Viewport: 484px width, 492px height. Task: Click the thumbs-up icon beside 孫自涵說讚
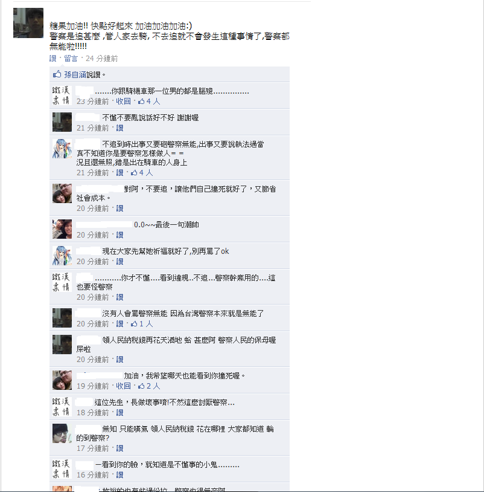coord(57,74)
